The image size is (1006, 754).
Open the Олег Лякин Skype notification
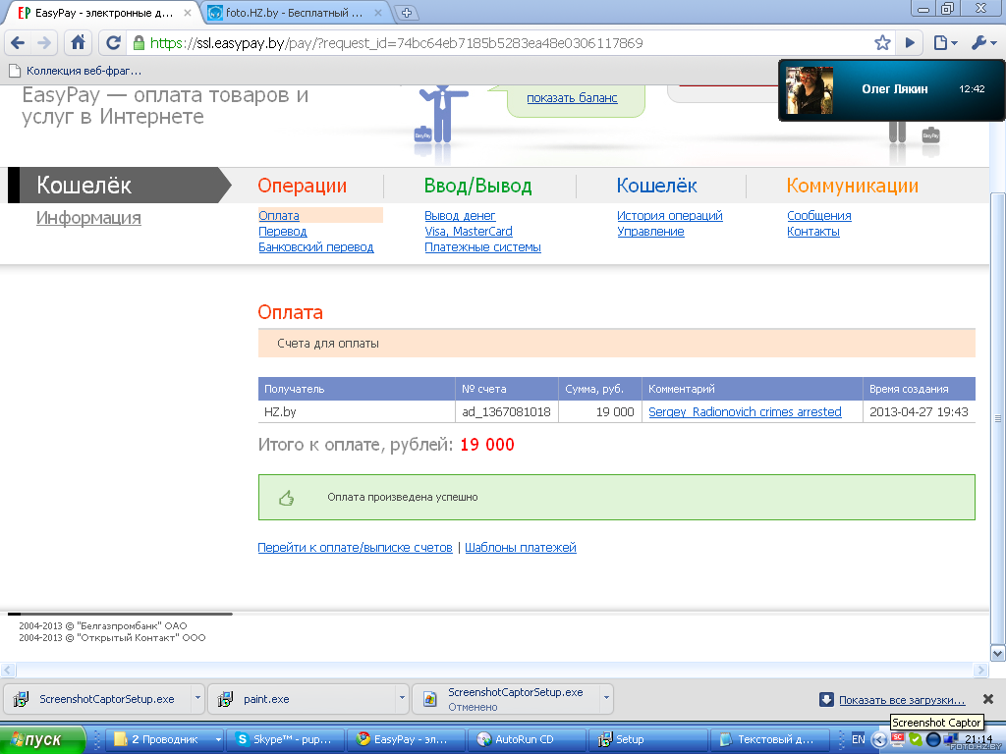(x=892, y=89)
